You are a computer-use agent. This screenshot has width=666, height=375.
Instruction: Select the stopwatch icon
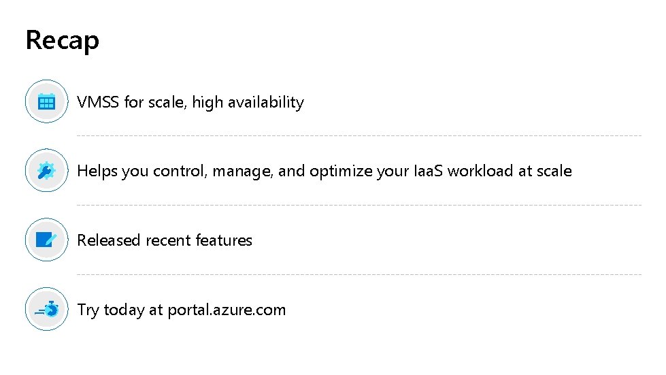coord(46,310)
